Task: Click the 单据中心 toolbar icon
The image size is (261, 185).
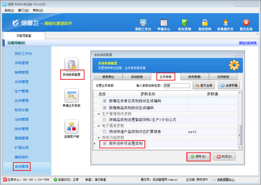Action: tap(164, 23)
